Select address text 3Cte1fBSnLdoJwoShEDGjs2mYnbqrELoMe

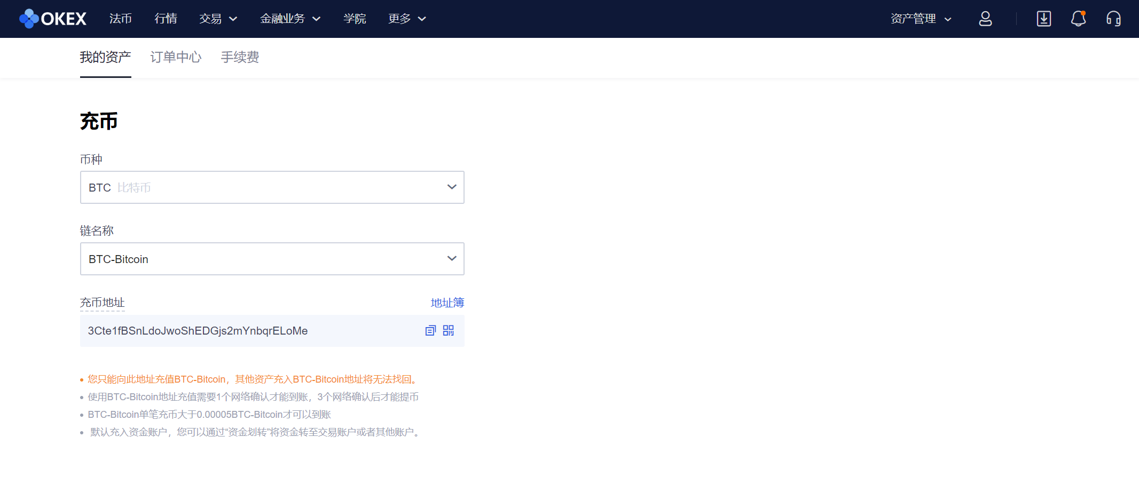[x=198, y=331]
